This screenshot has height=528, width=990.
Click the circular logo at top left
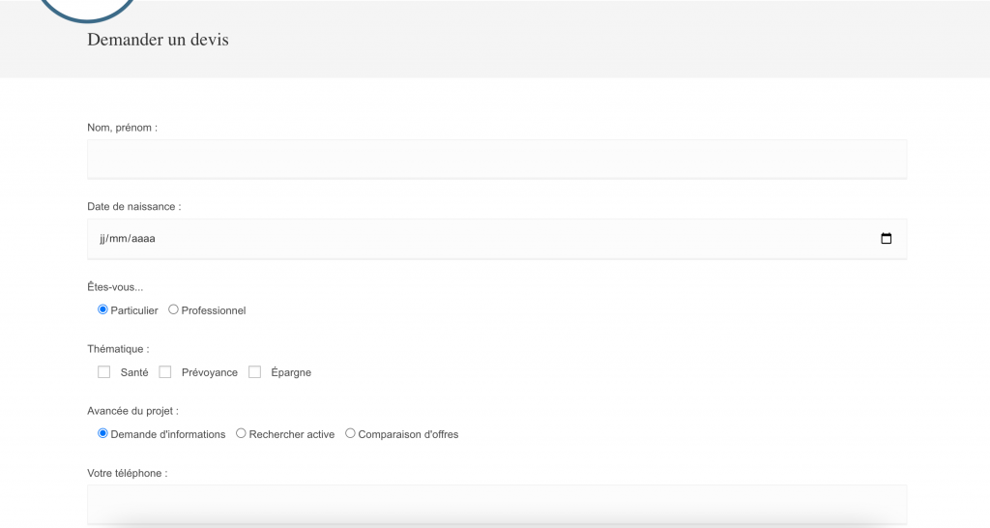tap(88, 8)
